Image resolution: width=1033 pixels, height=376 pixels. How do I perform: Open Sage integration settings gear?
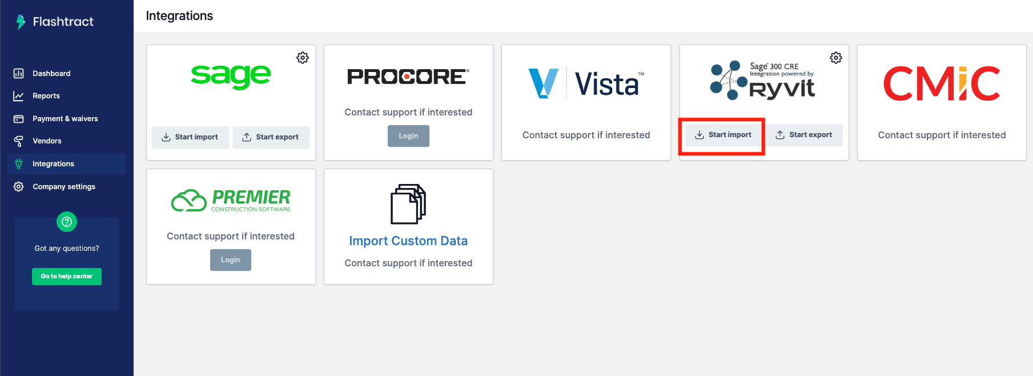(303, 58)
